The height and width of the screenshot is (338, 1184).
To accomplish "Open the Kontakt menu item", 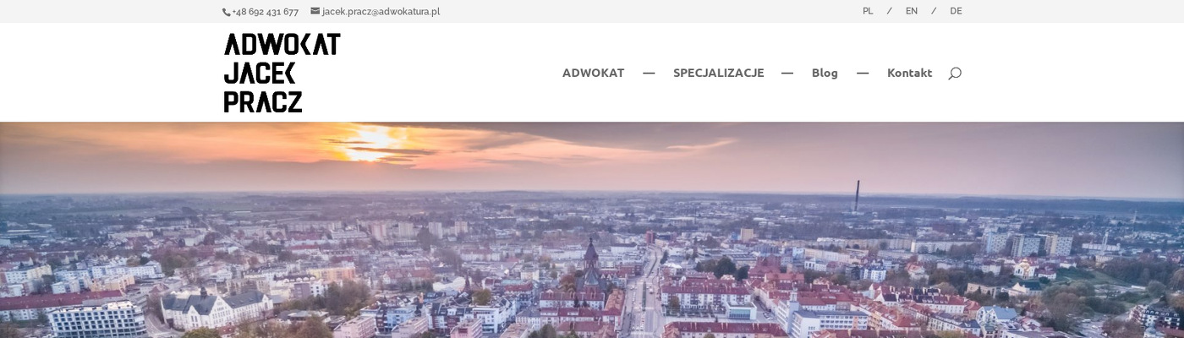I will (909, 73).
